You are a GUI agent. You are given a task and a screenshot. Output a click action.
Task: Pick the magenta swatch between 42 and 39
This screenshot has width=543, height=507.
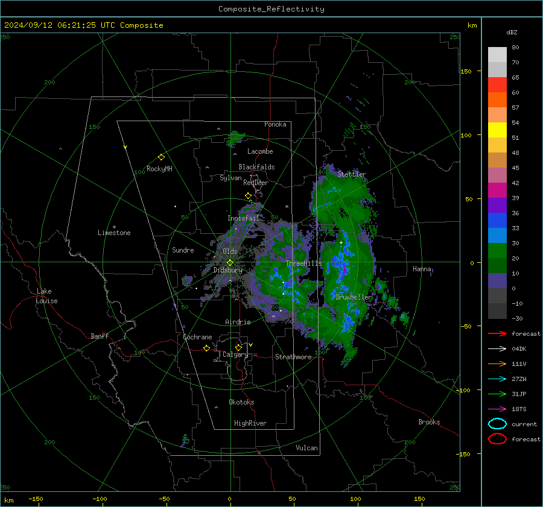pyautogui.click(x=497, y=191)
